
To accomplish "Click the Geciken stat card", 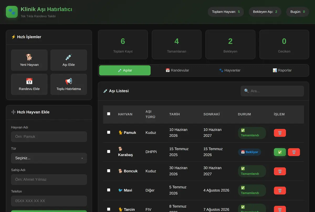I will point(284,44).
